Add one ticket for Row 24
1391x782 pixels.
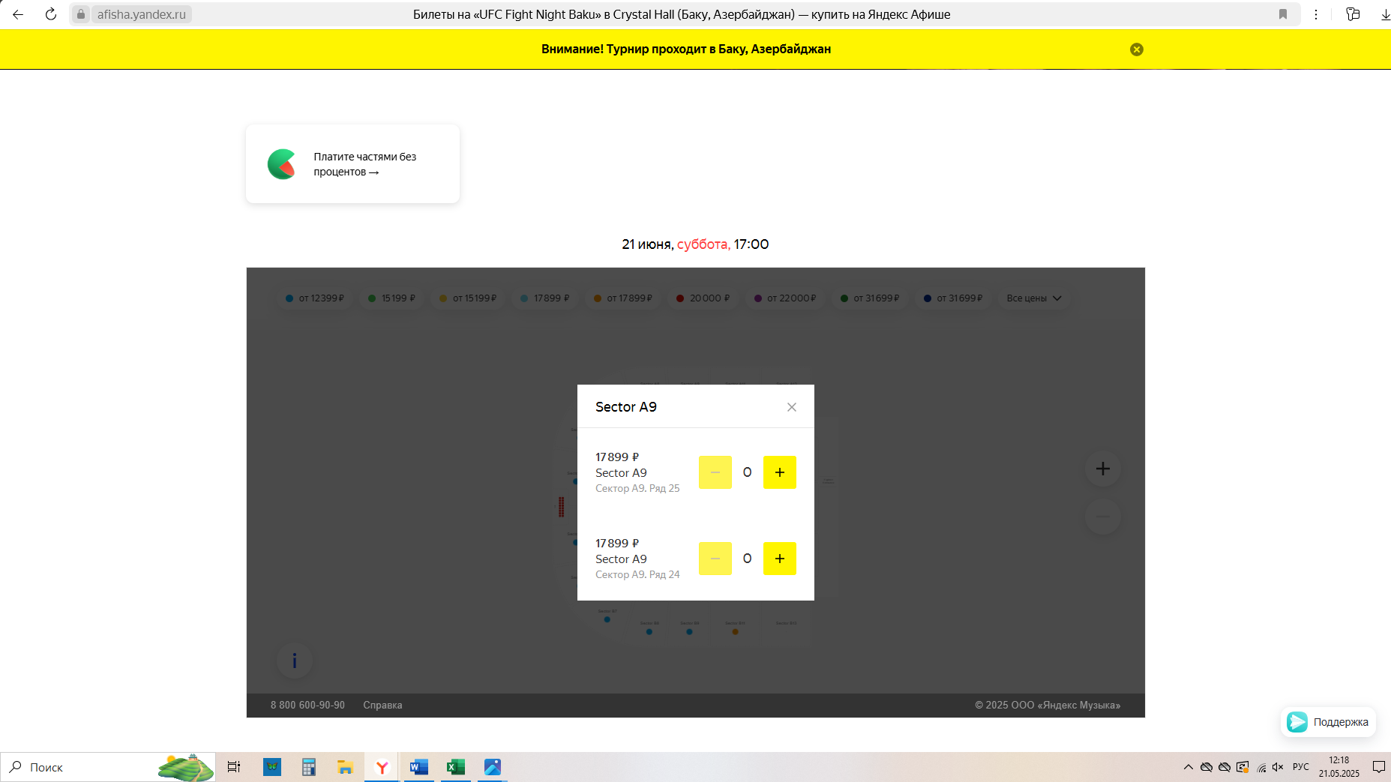point(779,559)
